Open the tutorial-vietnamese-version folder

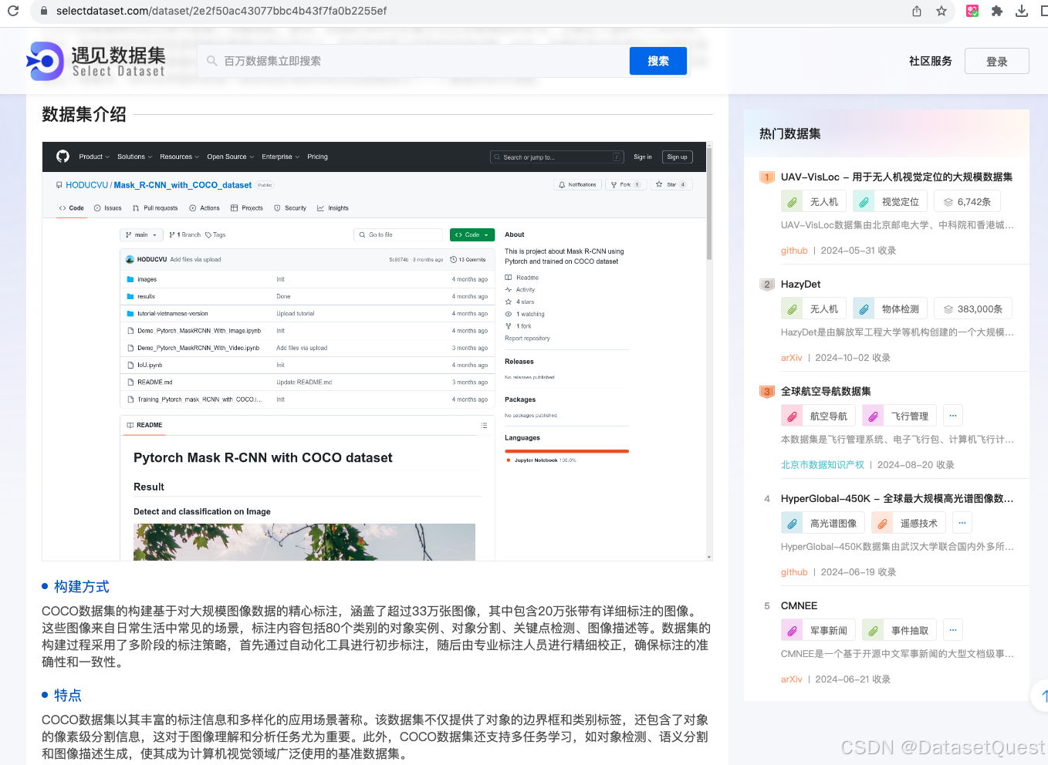[x=173, y=314]
